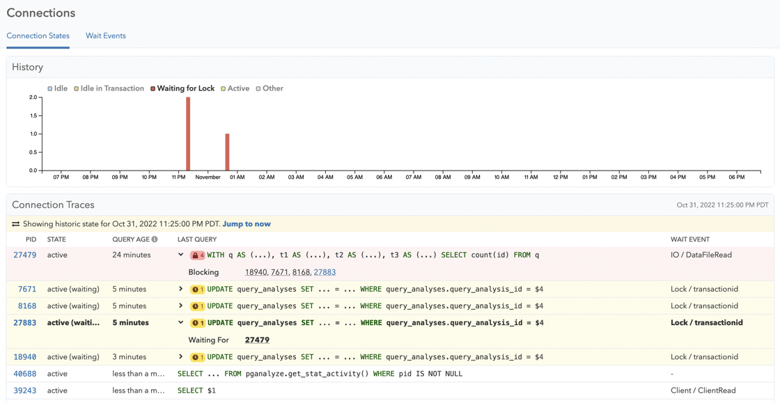This screenshot has height=403, width=780.
Task: Click the PID column header
Action: click(x=31, y=239)
